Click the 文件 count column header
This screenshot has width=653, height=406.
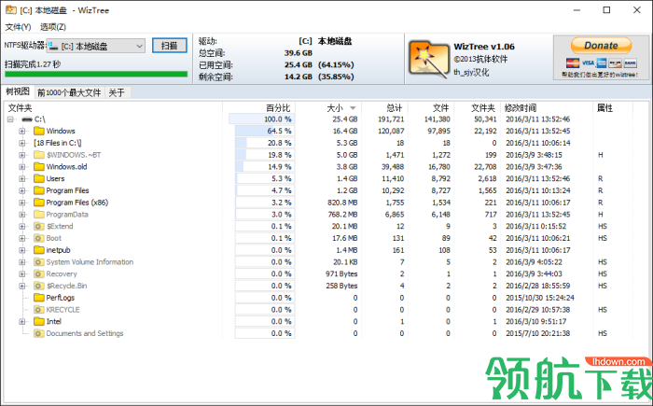431,108
